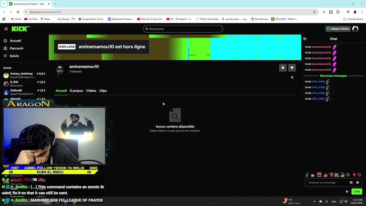Open the Top Emotes - 7TV bookmark

[x=66, y=19]
